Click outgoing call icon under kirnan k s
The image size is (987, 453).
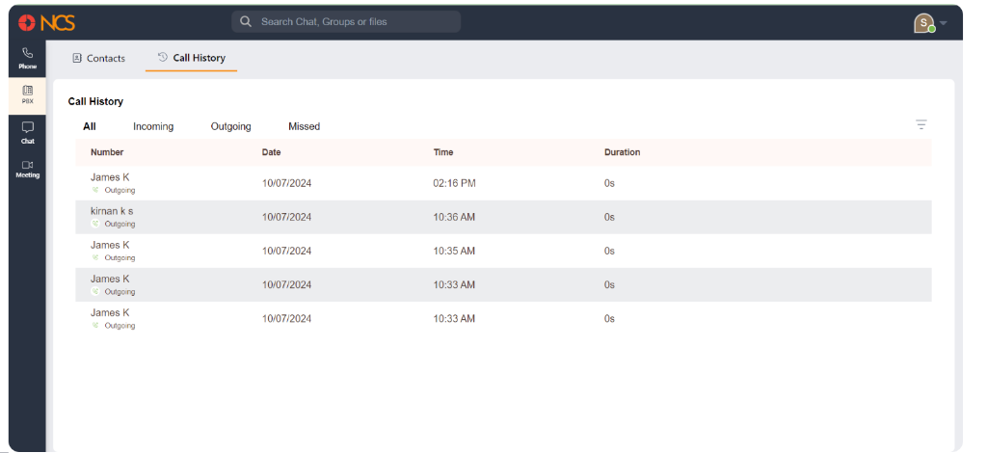pyautogui.click(x=95, y=224)
